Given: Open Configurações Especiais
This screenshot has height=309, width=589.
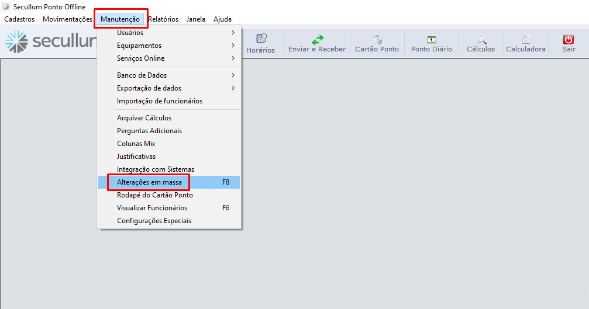Looking at the screenshot, I should tap(154, 221).
